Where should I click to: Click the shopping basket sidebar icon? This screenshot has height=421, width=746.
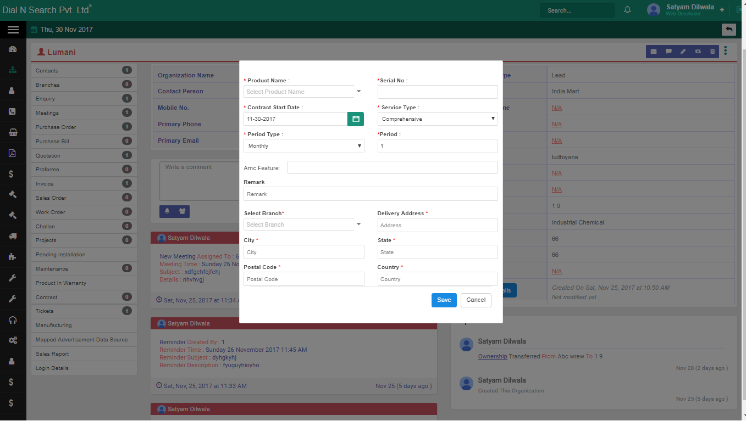[x=13, y=132]
